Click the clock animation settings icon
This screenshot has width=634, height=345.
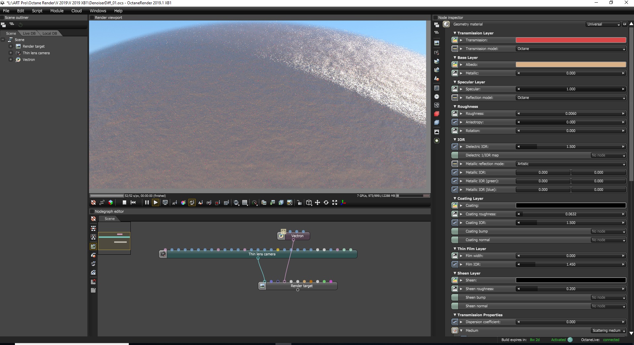(437, 97)
